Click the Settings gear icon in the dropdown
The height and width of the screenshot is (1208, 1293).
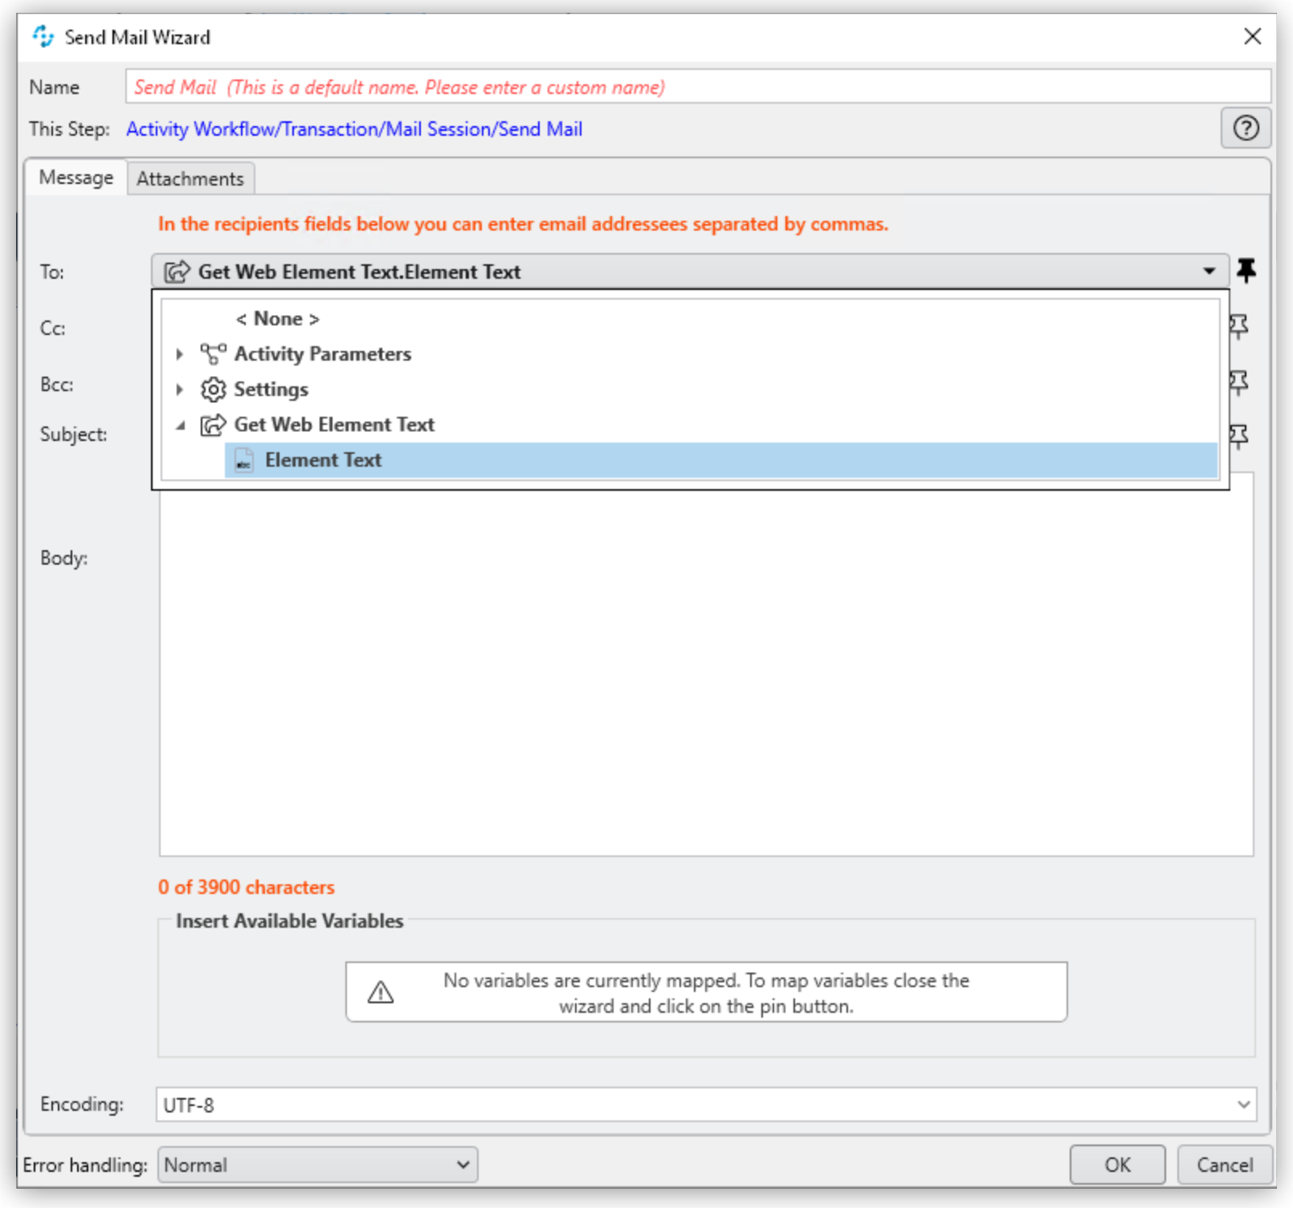point(213,389)
